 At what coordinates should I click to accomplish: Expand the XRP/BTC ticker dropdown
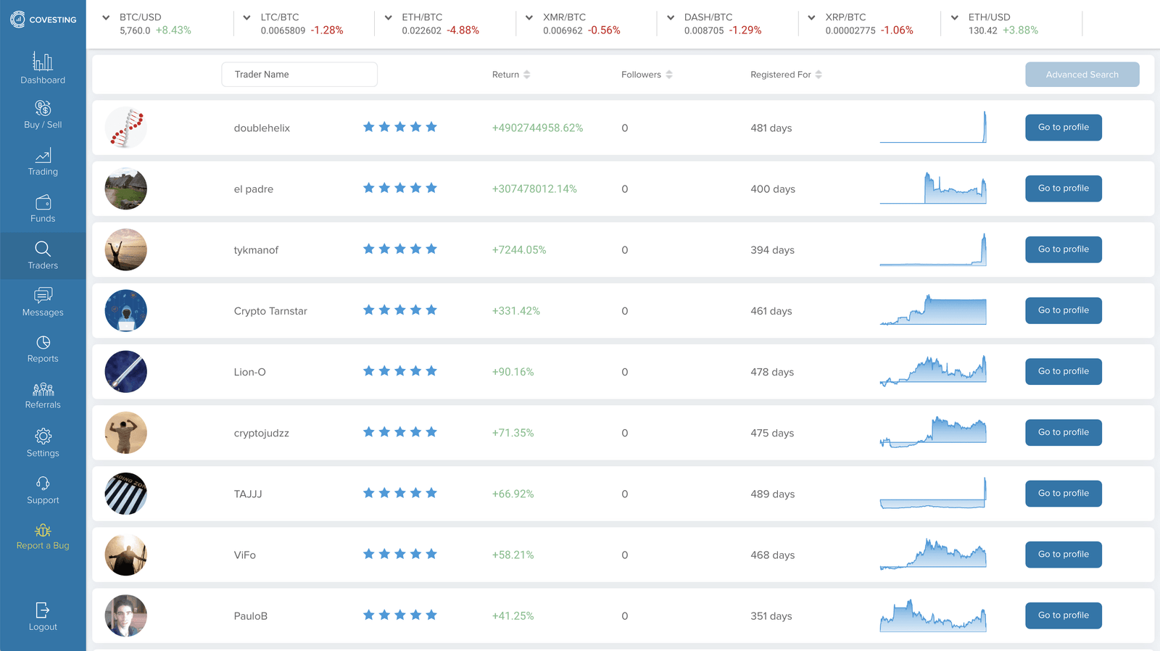pyautogui.click(x=811, y=17)
